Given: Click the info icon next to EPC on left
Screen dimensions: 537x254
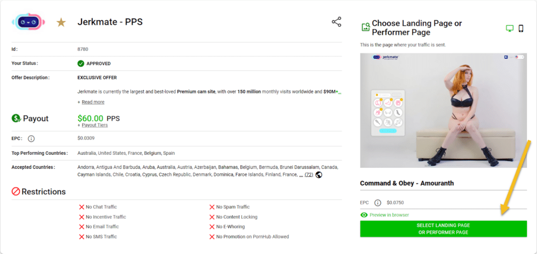Looking at the screenshot, I should 31,139.
